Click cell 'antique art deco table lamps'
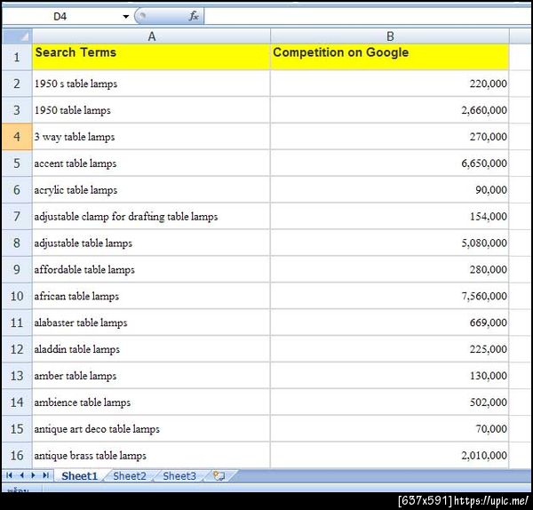The height and width of the screenshot is (510, 533). pos(151,429)
